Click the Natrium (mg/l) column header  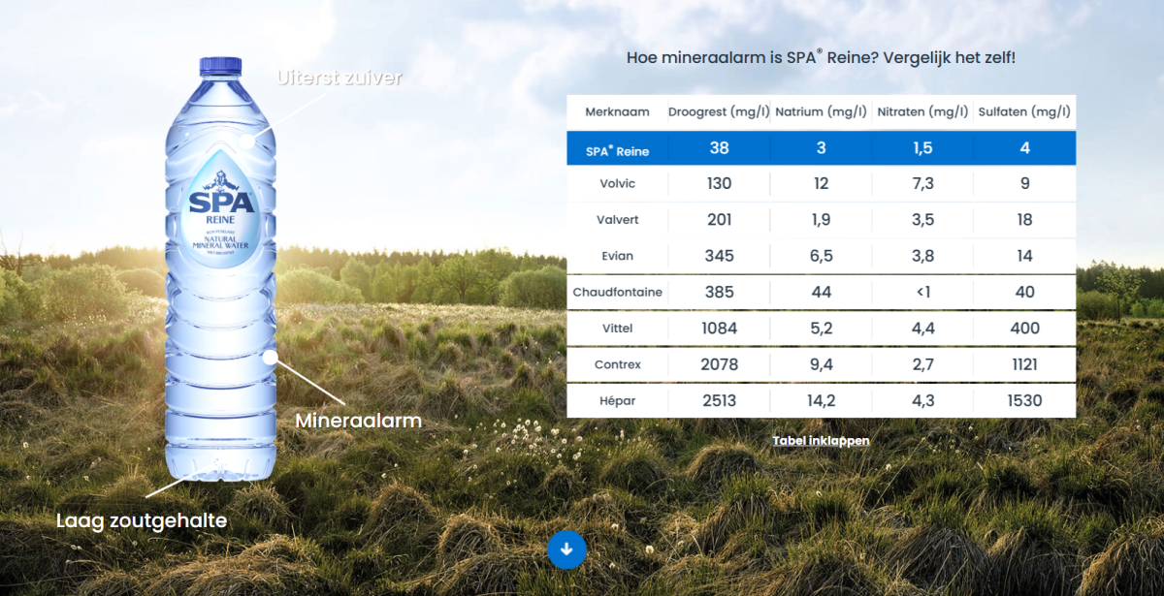click(821, 112)
